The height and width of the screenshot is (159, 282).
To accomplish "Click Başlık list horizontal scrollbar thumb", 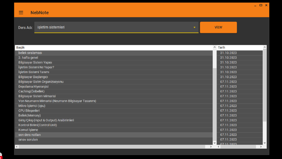I will coord(112,147).
